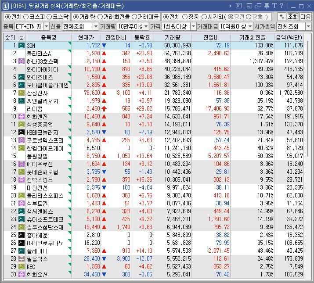
Task: Click the screen layout icon in title bar
Action: (x=249, y=6)
